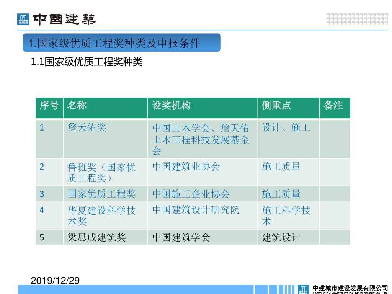Click the 中国建筑 brand title text
Viewport: 392px width, 294px height.
[x=64, y=20]
